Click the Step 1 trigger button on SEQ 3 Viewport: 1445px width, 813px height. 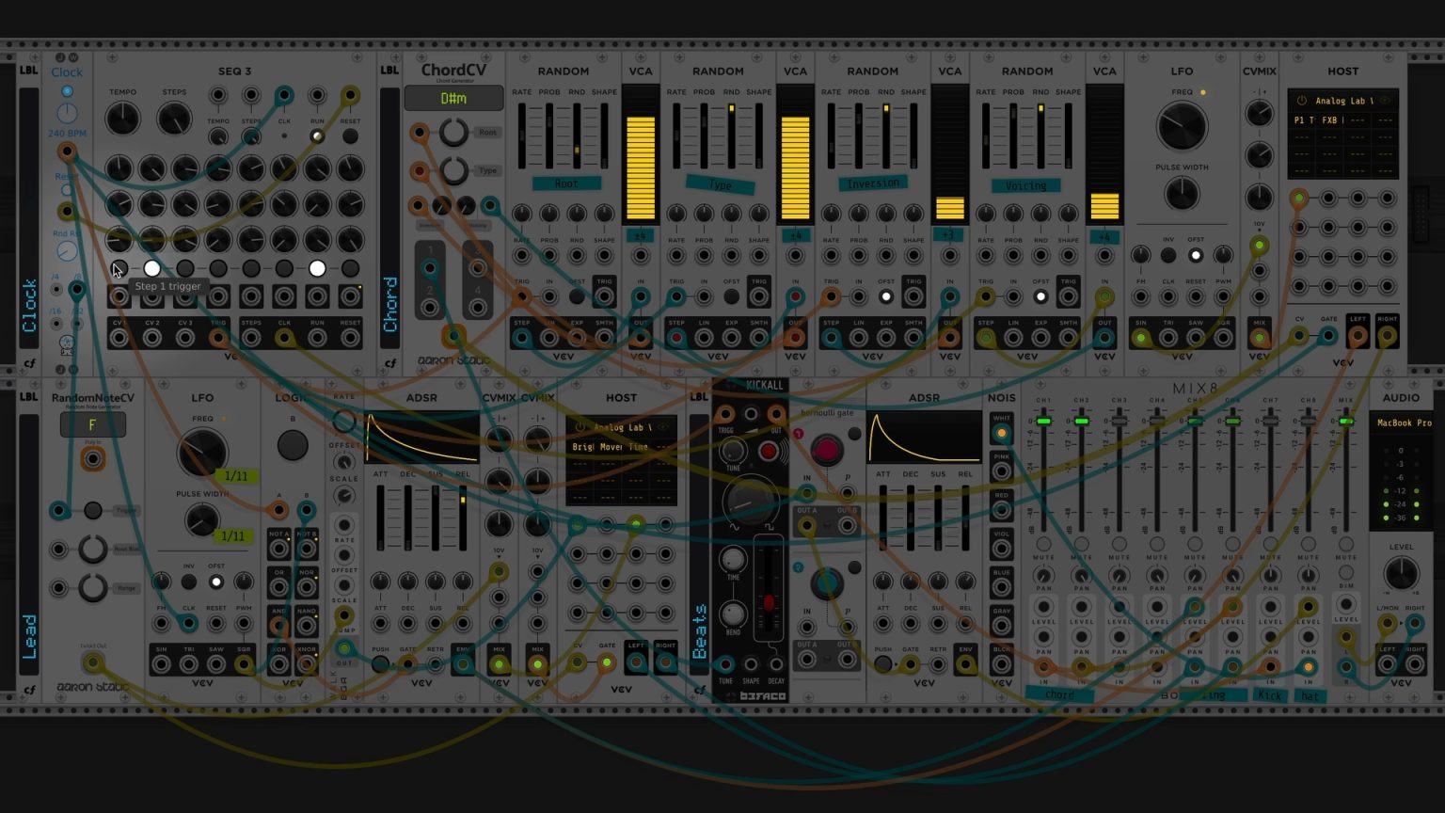pyautogui.click(x=119, y=269)
